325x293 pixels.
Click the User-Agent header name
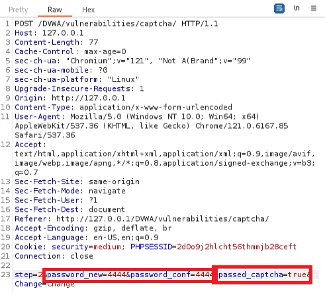point(37,116)
